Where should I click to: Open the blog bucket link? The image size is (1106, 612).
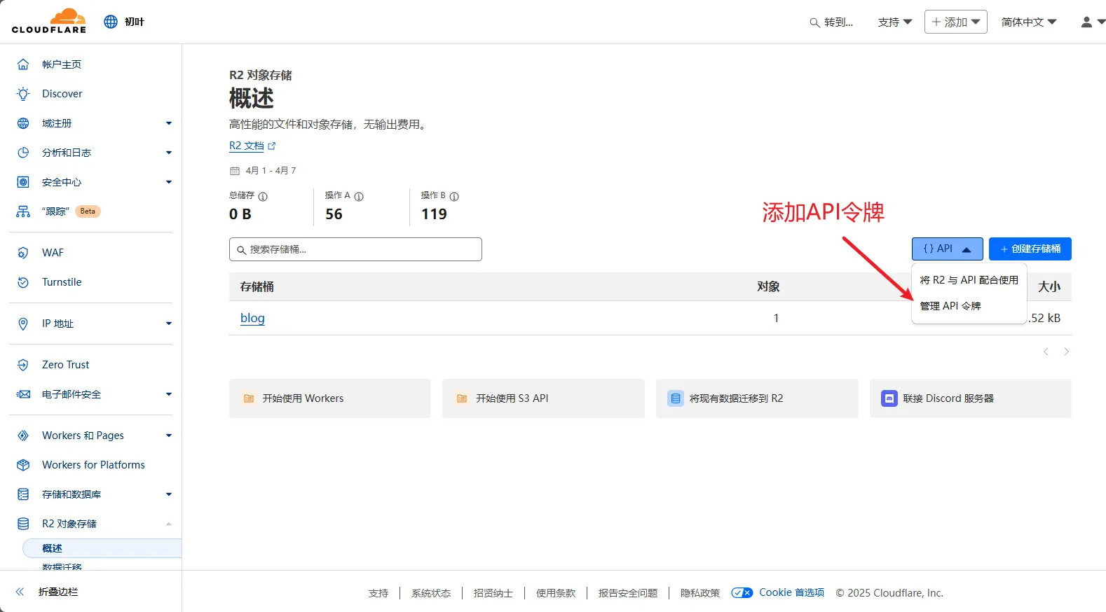pyautogui.click(x=252, y=318)
